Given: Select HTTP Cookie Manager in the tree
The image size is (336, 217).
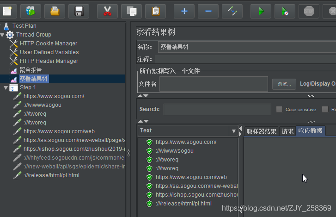Looking at the screenshot, I should click(x=49, y=43).
